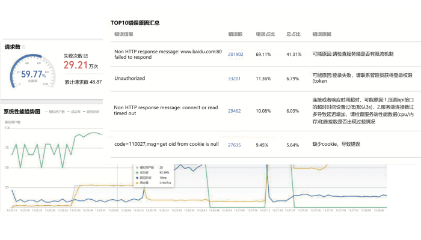Click the 总占比 column header
This screenshot has width=421, height=240.
[x=293, y=34]
